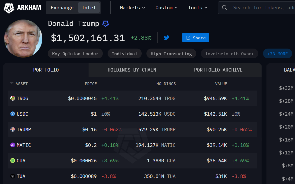Image resolution: width=295 pixels, height=184 pixels.
Task: Open the Tools dropdown menu
Action: pos(197,8)
